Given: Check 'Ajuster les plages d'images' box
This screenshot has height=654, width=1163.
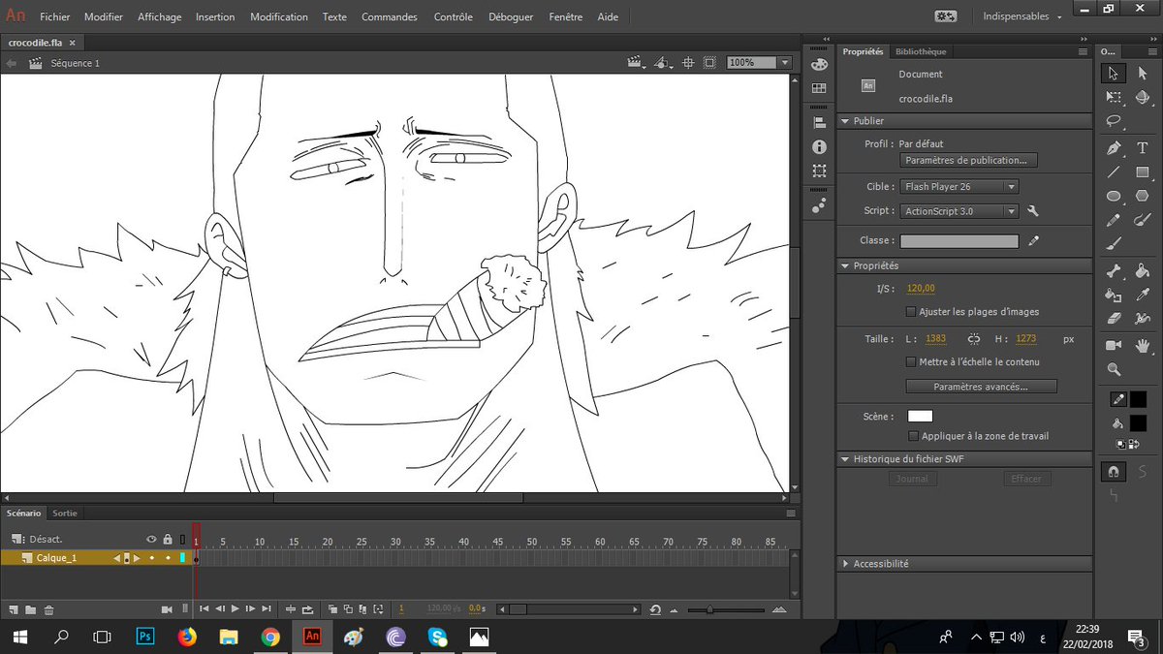Looking at the screenshot, I should 910,312.
